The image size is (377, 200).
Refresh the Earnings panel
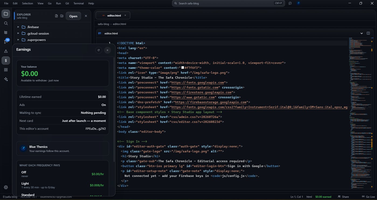[x=99, y=50]
